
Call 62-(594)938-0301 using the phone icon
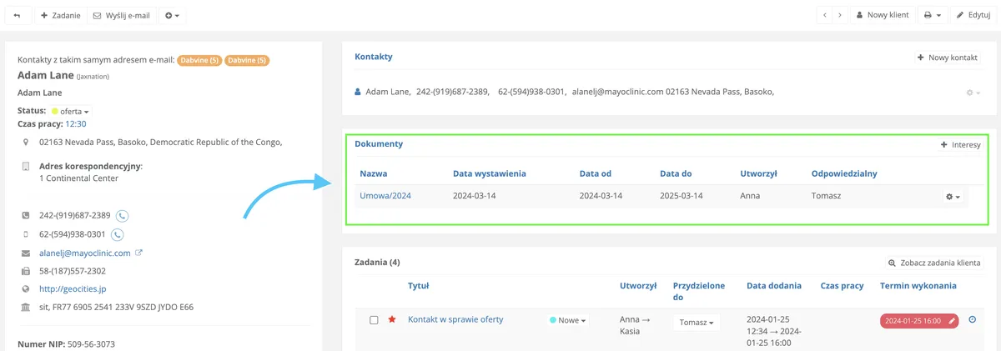(x=118, y=234)
